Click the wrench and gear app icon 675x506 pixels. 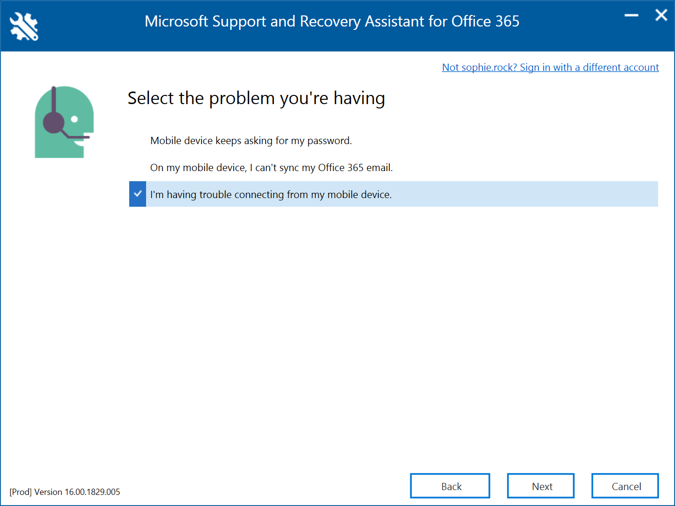[x=24, y=26]
